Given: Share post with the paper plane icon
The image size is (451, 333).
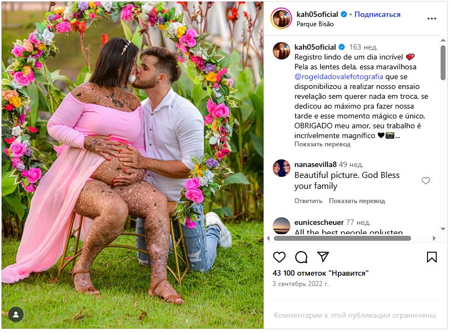Looking at the screenshot, I should (x=323, y=257).
